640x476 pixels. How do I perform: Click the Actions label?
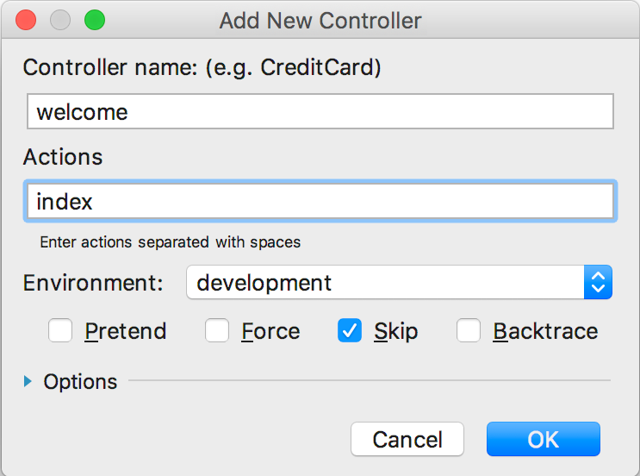[63, 157]
